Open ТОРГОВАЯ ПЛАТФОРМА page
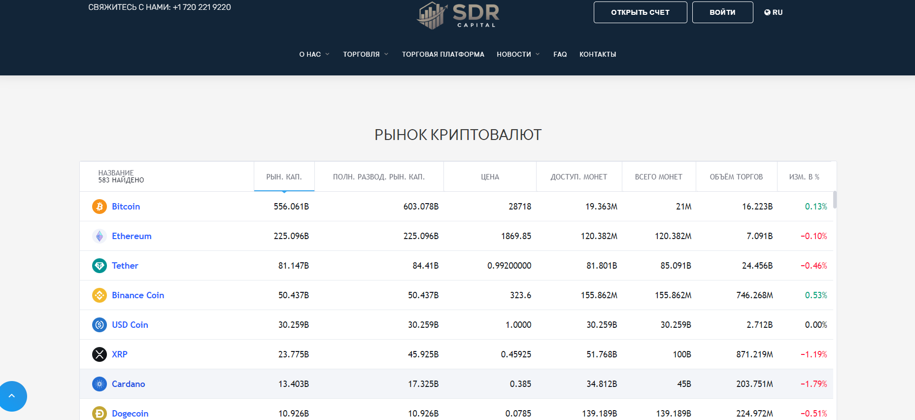The image size is (915, 420). pos(443,54)
